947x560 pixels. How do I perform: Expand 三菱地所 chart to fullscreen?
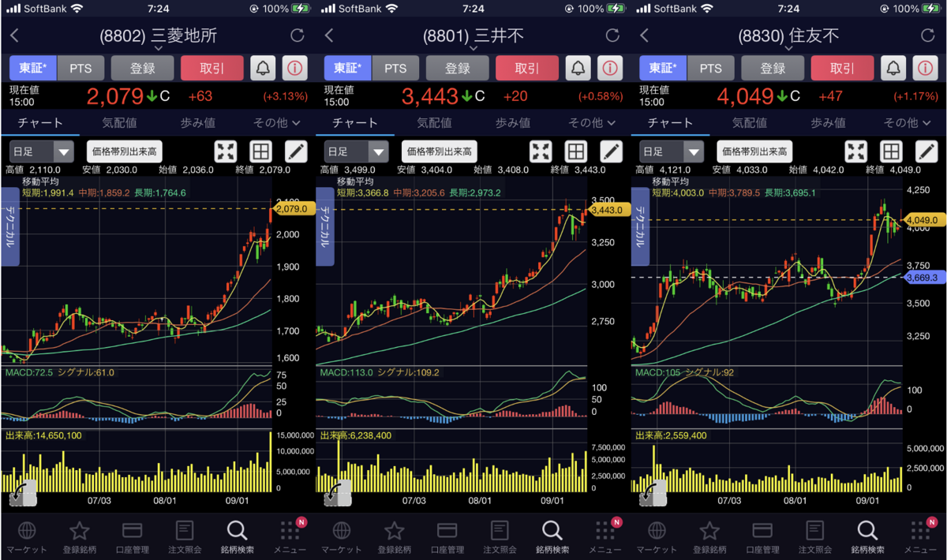[226, 151]
